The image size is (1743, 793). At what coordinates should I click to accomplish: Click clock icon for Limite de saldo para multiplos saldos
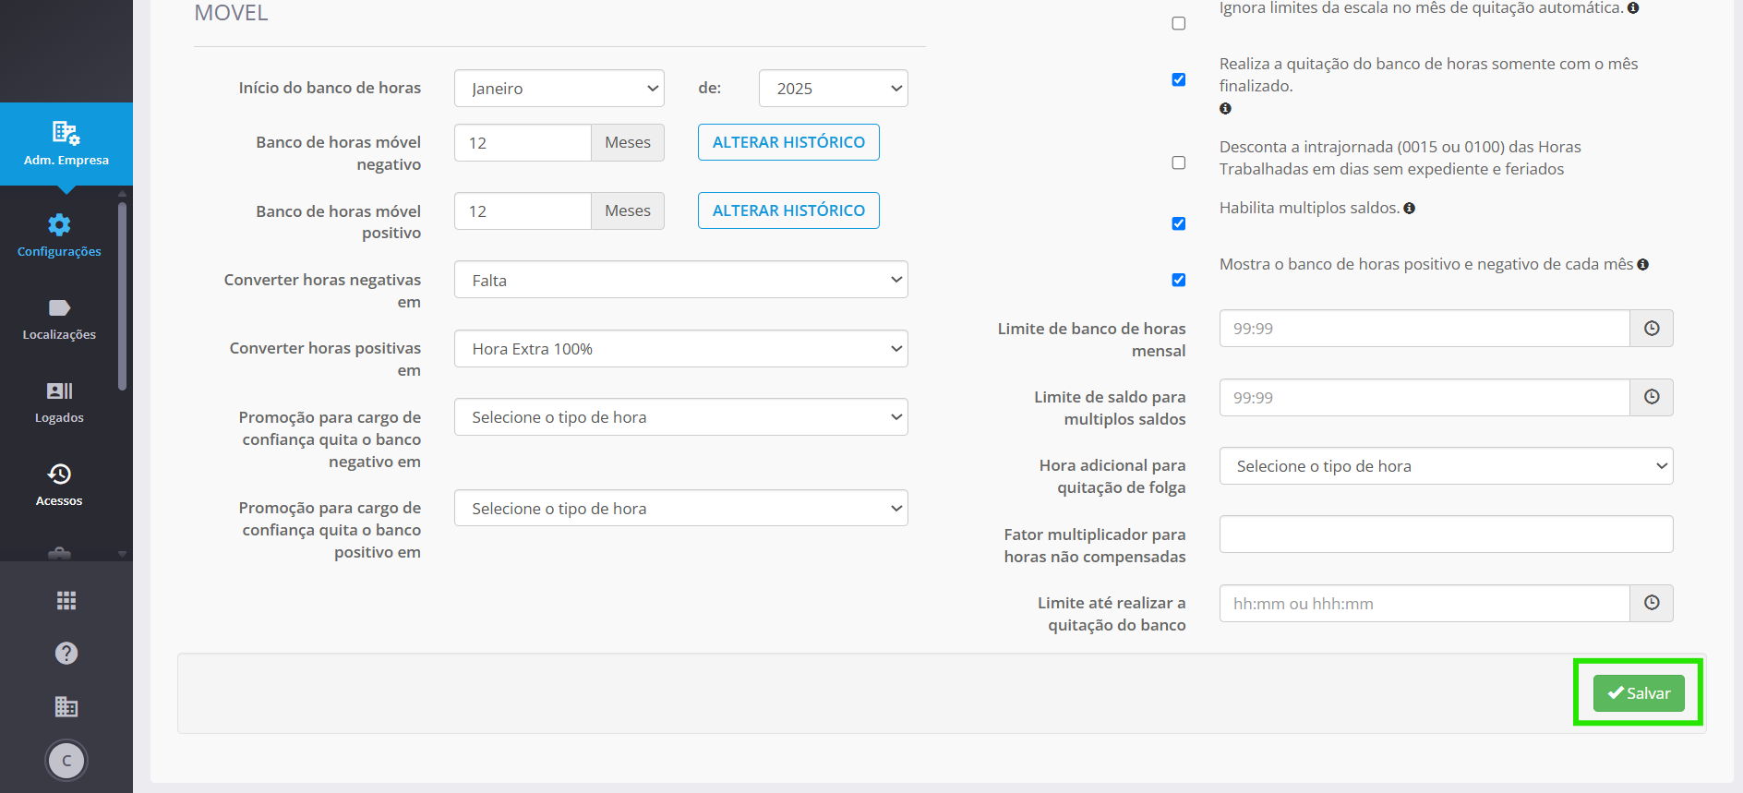[1652, 397]
